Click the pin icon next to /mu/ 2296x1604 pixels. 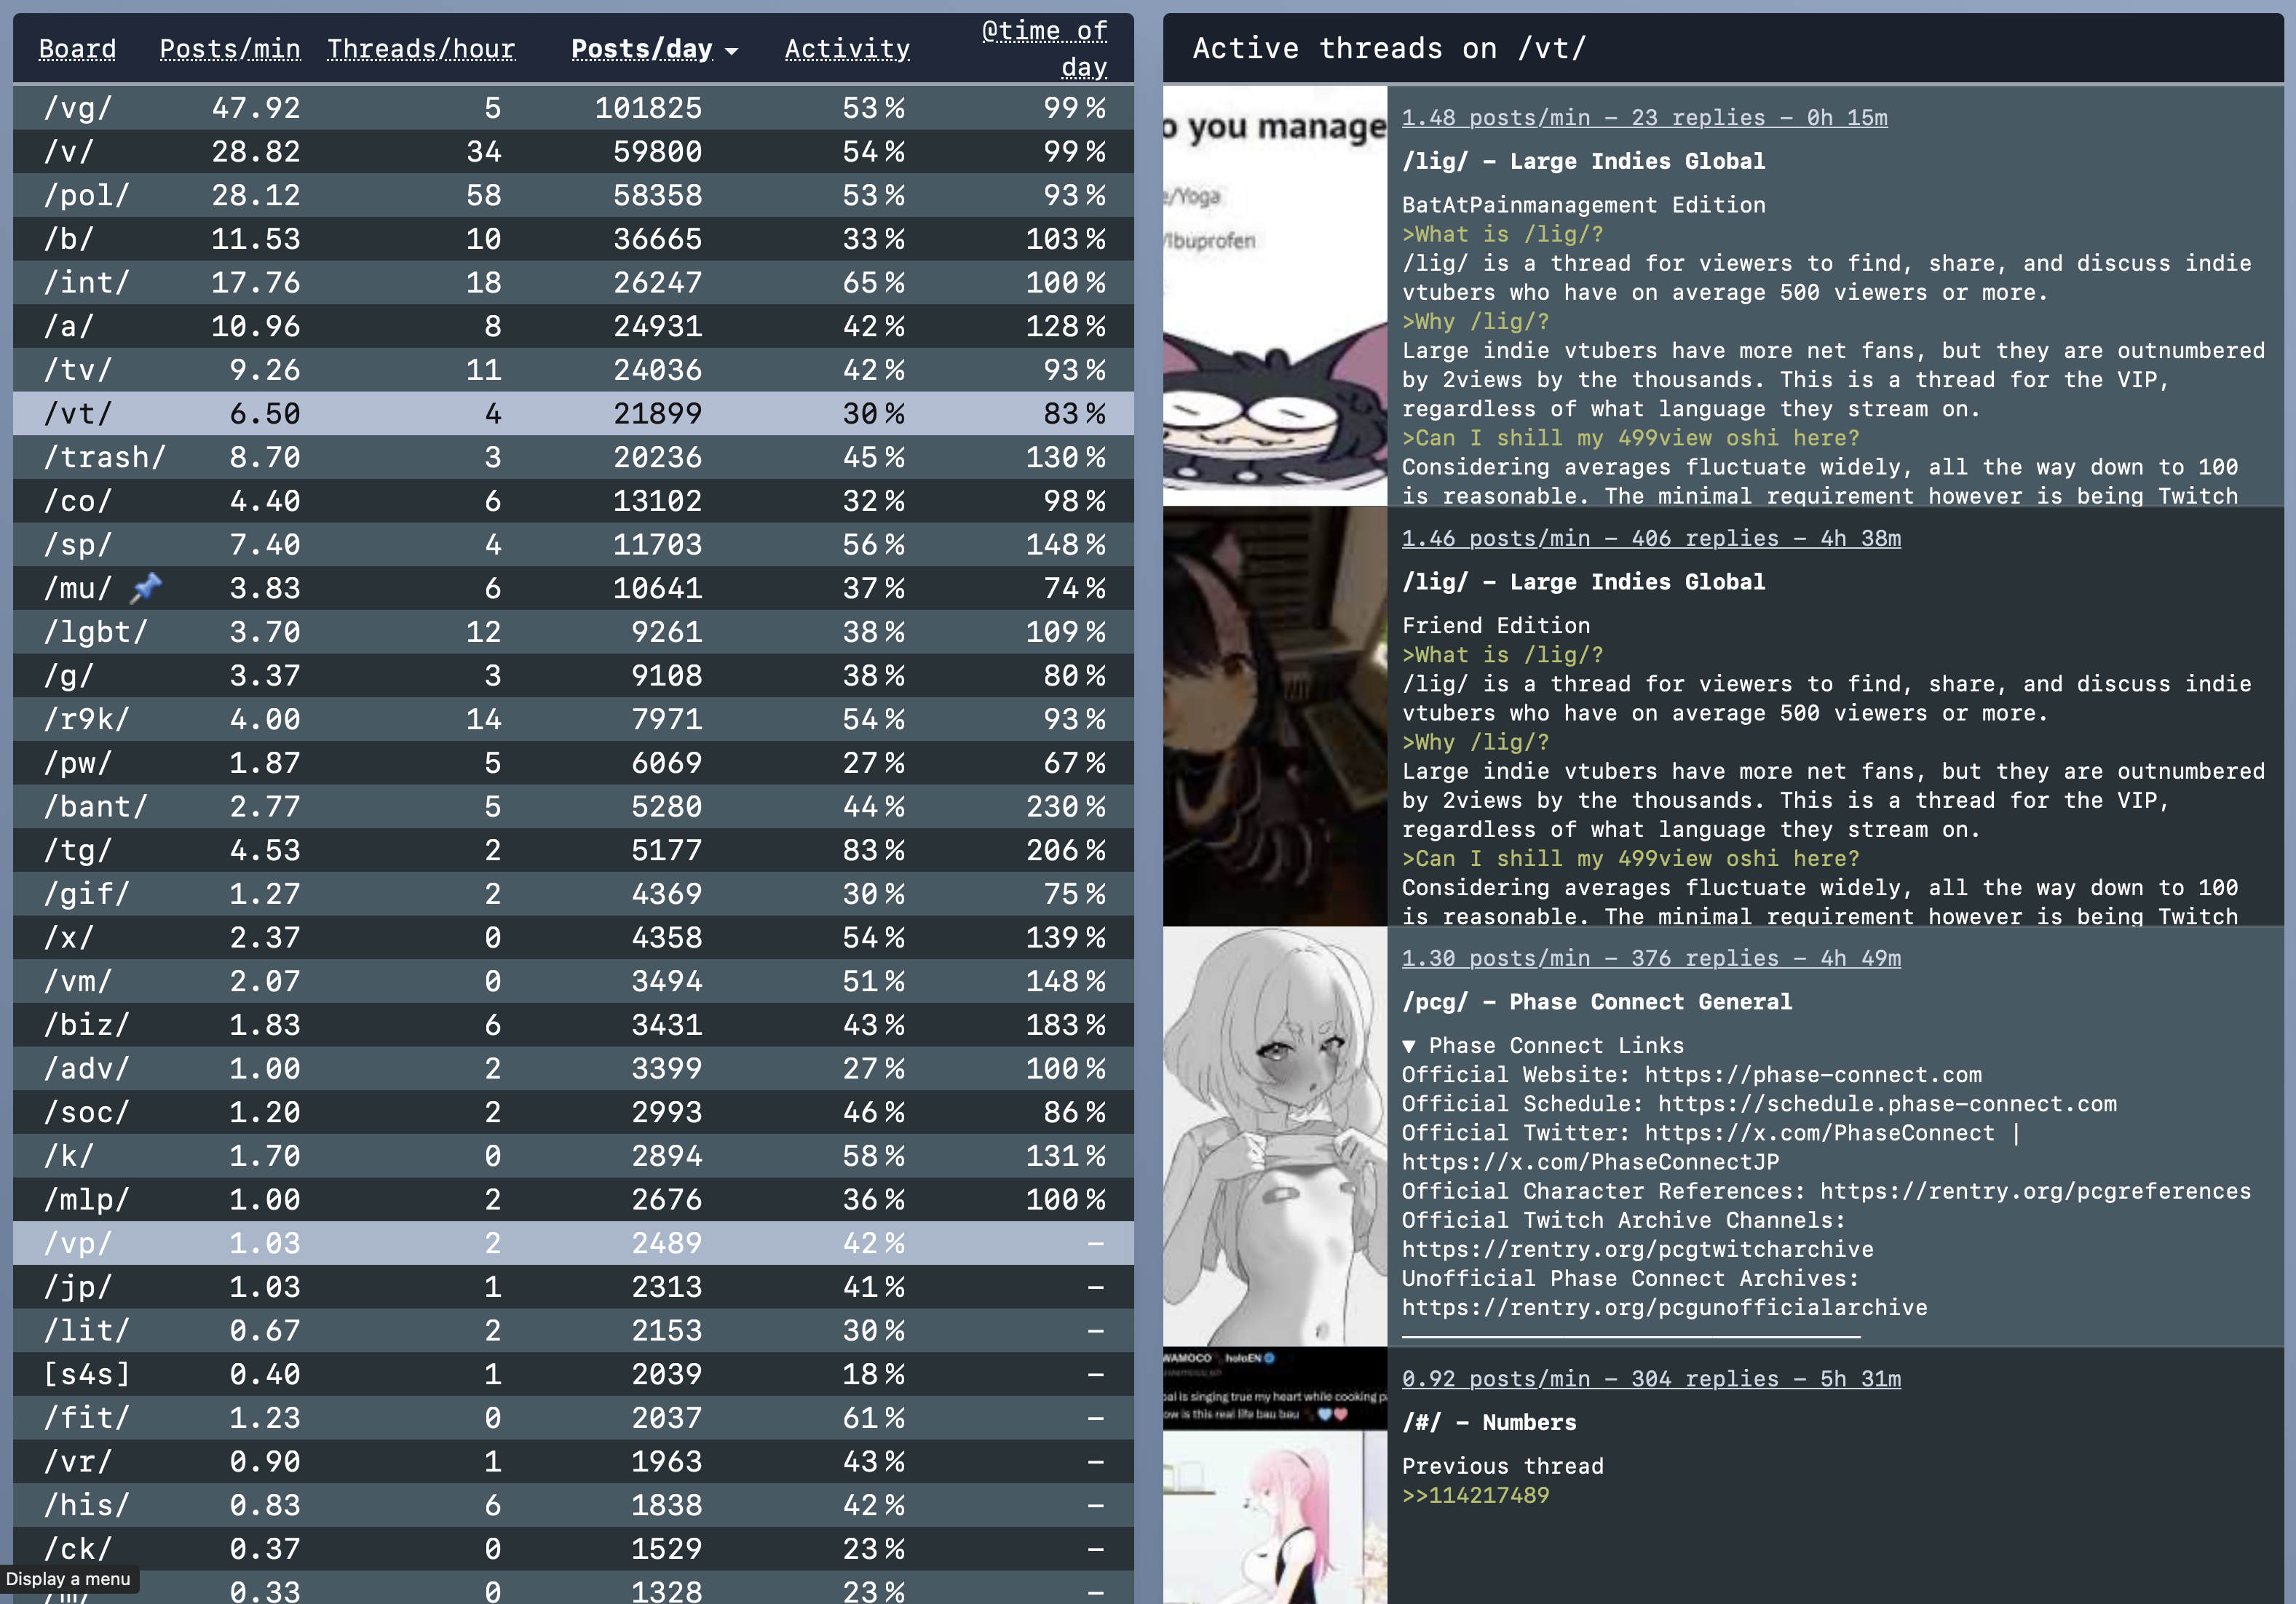[146, 587]
